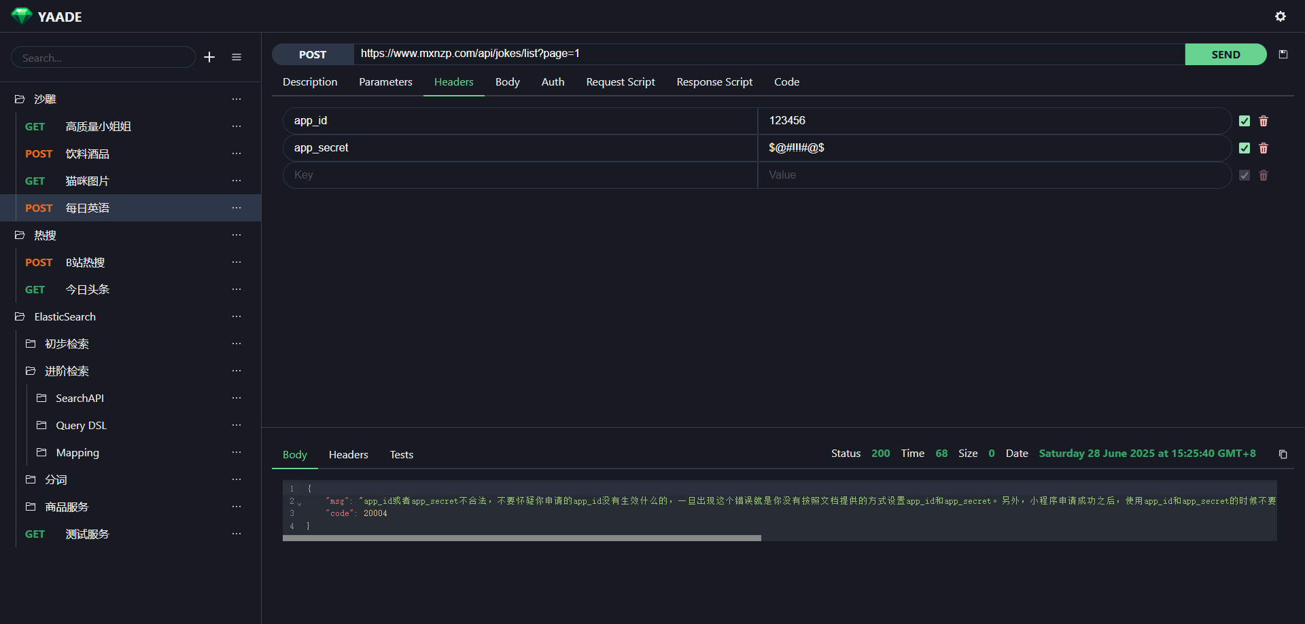Open the POST method dropdown
The height and width of the screenshot is (624, 1305).
pyautogui.click(x=313, y=54)
